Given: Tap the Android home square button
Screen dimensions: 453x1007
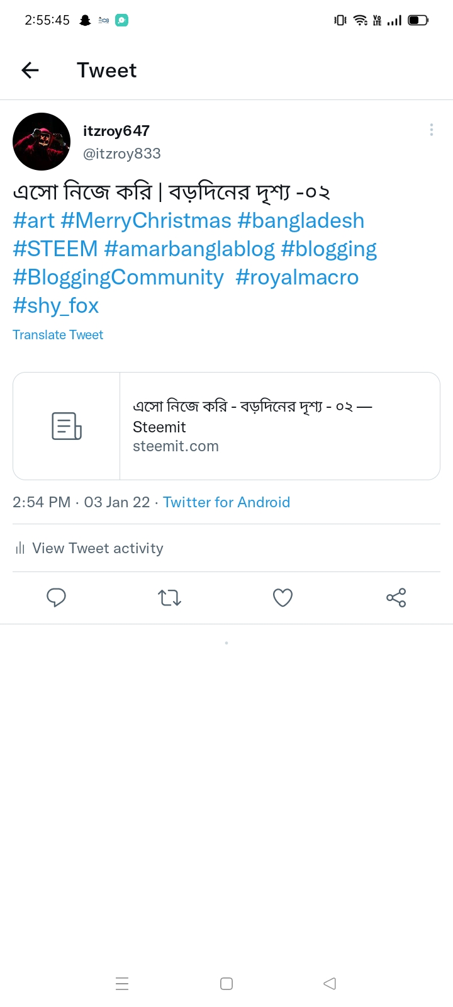Looking at the screenshot, I should [x=226, y=983].
